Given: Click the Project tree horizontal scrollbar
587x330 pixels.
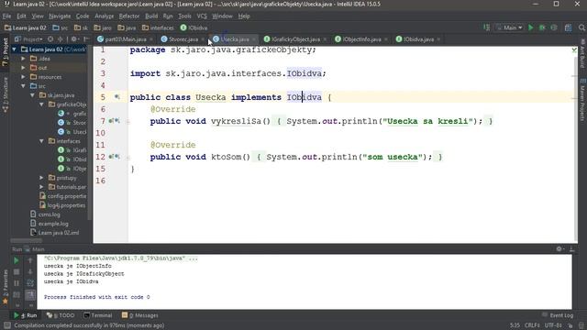Looking at the screenshot, I should [27, 240].
